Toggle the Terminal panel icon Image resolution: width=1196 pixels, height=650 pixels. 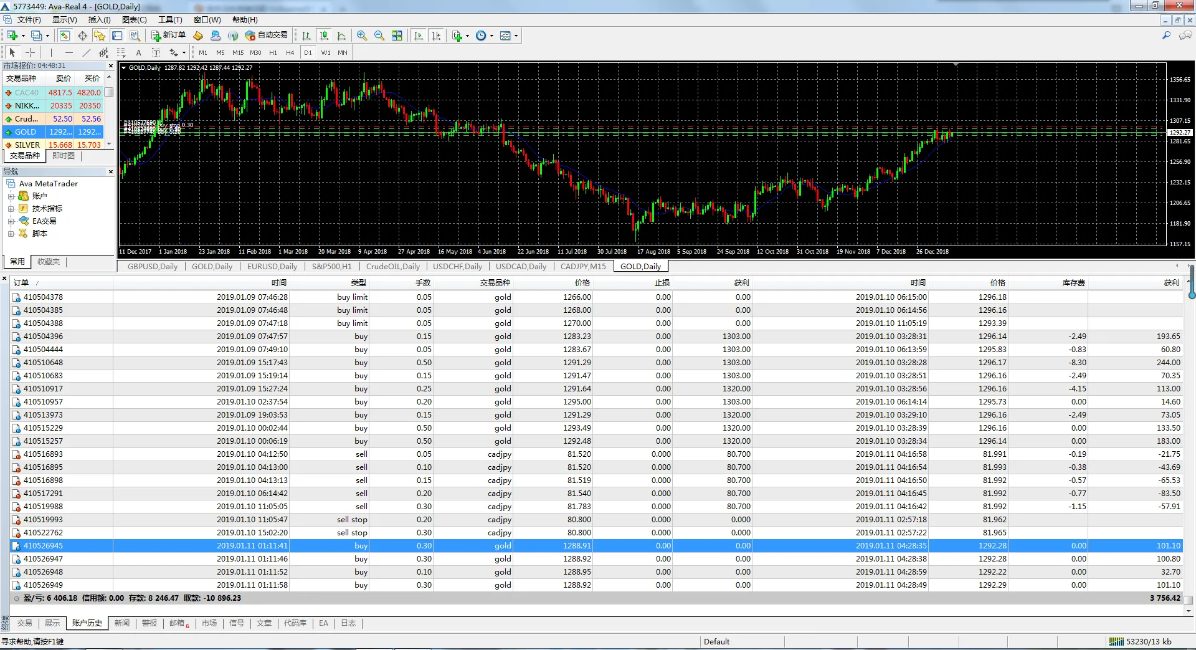pyautogui.click(x=117, y=36)
